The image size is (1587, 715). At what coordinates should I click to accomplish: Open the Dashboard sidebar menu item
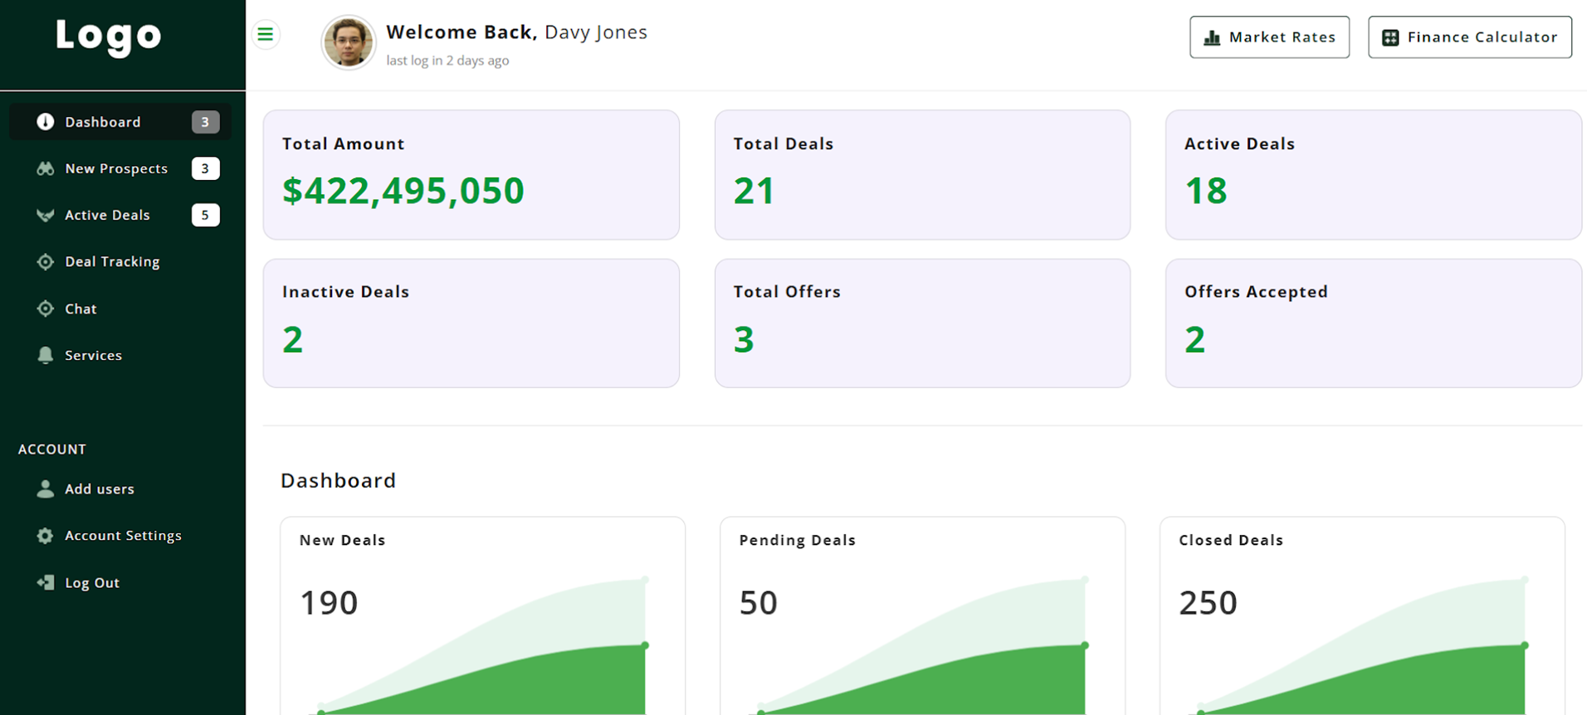click(103, 122)
